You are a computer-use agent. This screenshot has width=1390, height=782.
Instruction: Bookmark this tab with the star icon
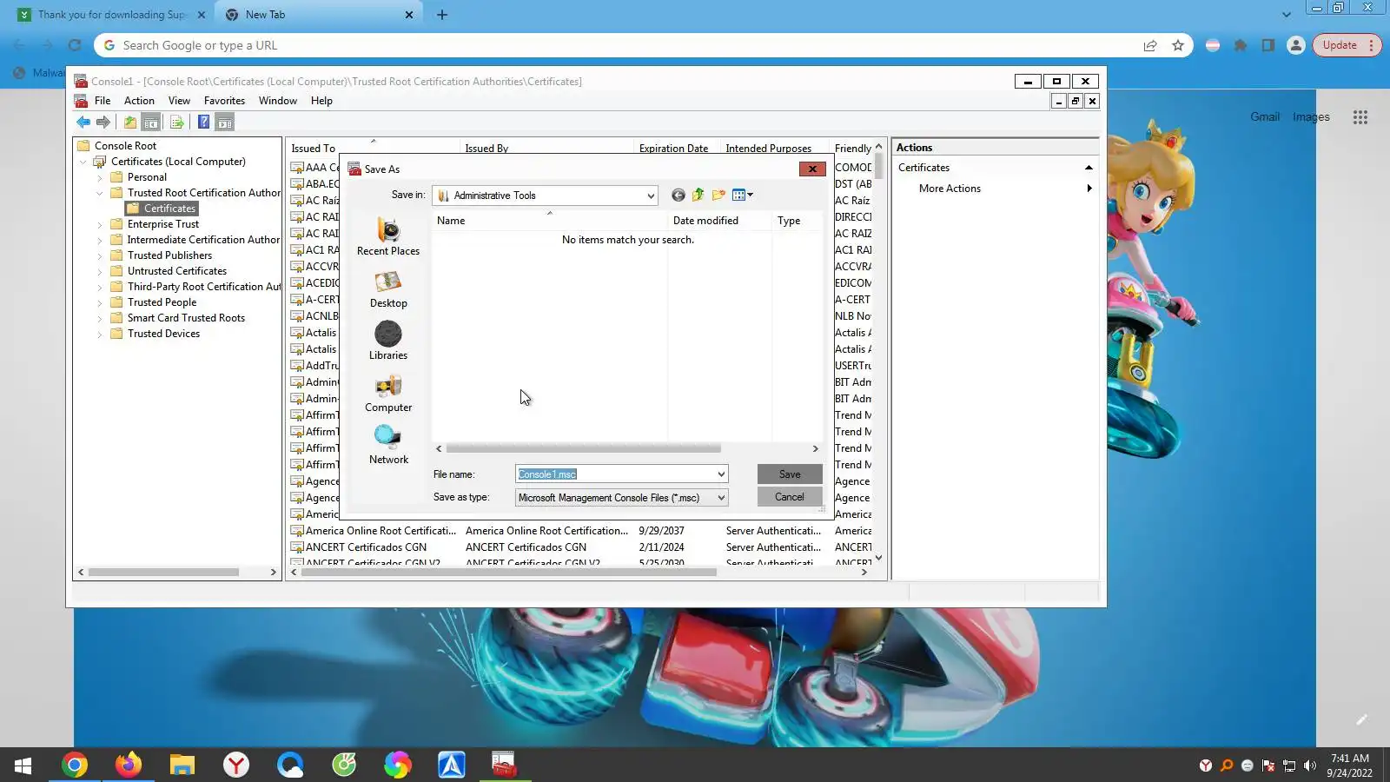(1178, 45)
